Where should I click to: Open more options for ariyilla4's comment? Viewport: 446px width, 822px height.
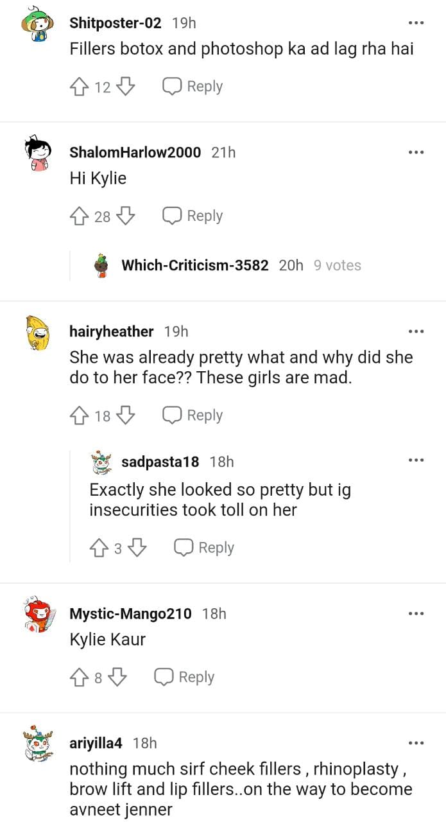click(x=416, y=743)
